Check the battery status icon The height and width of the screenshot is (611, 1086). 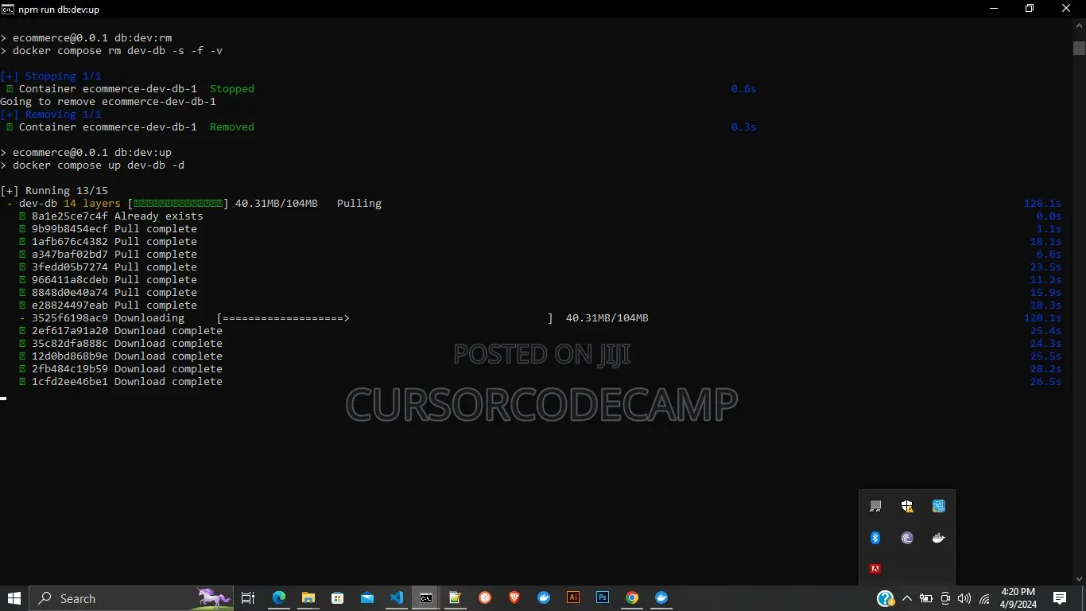coord(926,598)
